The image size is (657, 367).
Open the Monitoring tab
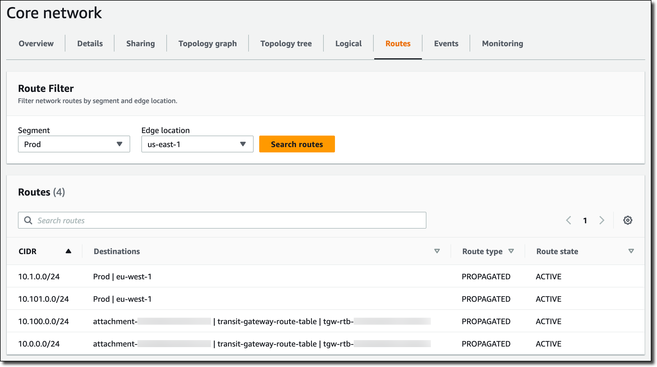click(502, 43)
